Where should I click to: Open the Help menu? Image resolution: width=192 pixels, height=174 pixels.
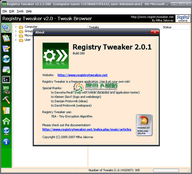click(x=29, y=11)
